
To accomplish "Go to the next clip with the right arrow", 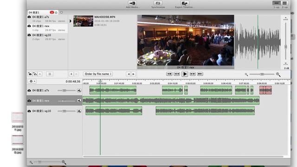I will coord(133,74).
